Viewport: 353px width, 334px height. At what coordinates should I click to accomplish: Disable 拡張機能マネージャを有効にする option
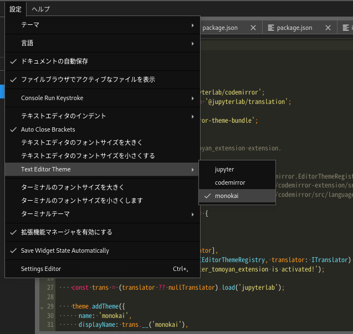66,232
